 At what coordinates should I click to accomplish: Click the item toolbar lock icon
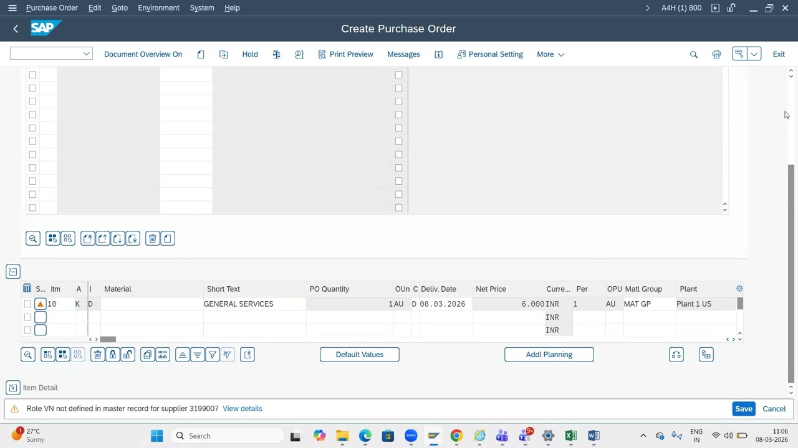pos(113,355)
